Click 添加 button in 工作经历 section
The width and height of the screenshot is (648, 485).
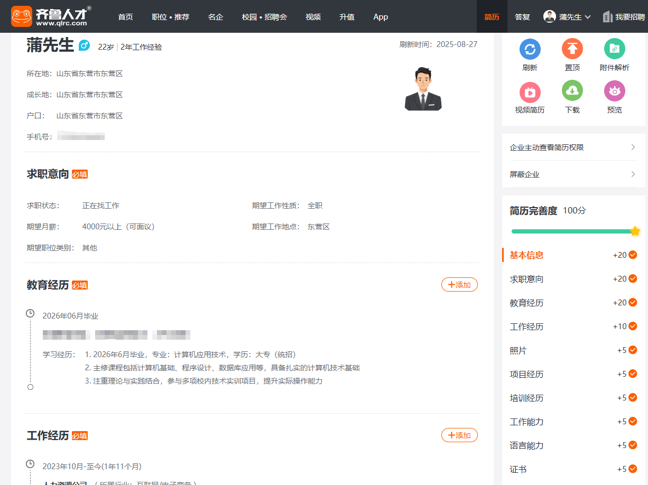[x=459, y=435]
